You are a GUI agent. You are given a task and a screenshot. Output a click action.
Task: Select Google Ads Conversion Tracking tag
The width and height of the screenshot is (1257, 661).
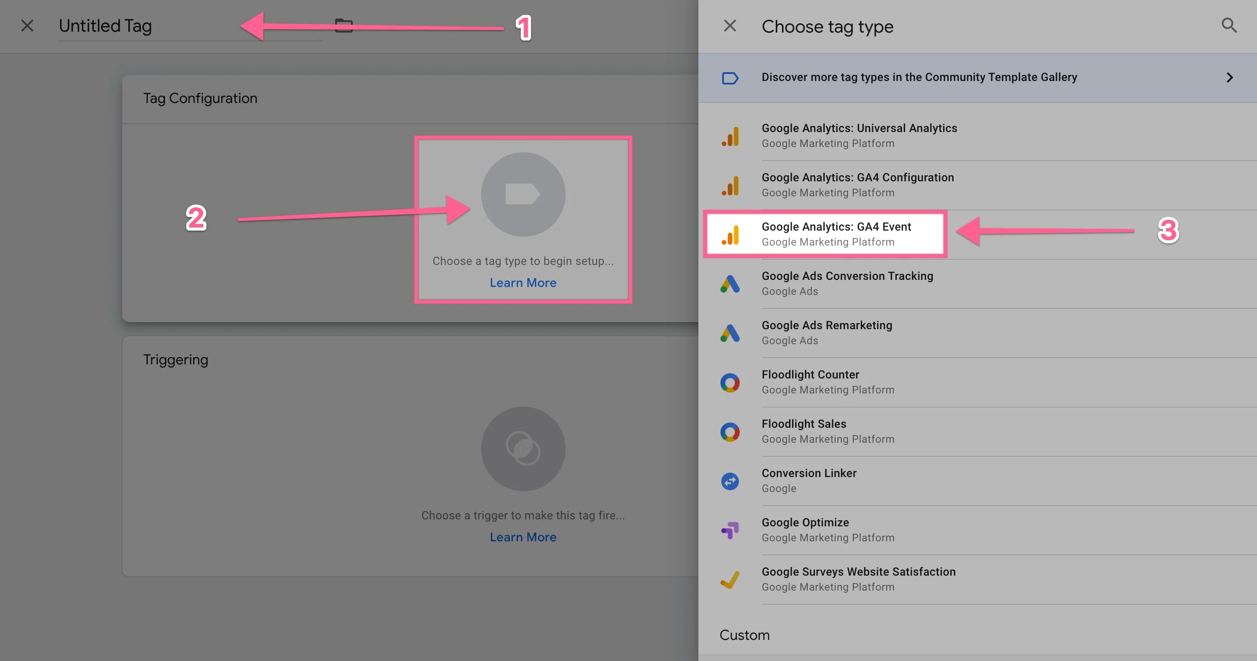click(x=847, y=283)
